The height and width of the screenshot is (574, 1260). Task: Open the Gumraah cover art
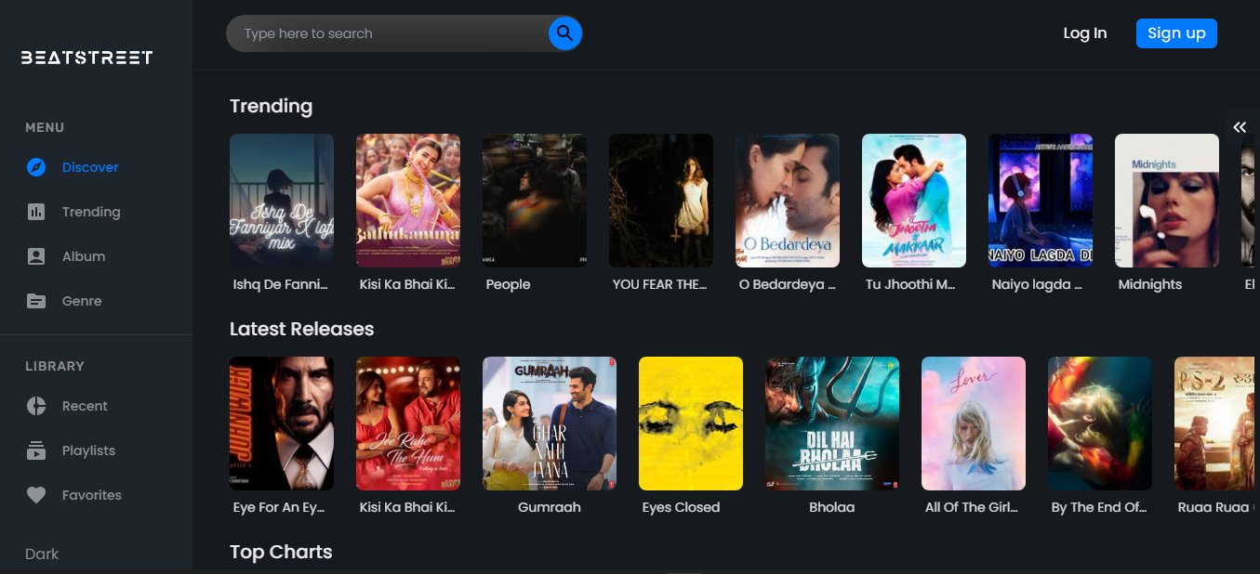point(550,424)
